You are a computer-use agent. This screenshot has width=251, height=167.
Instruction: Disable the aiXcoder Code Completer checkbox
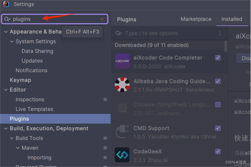[218, 58]
